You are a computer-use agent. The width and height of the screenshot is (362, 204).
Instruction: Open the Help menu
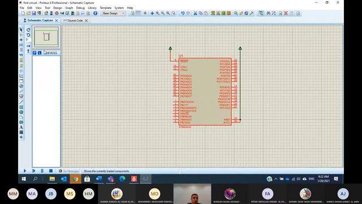[x=130, y=8]
